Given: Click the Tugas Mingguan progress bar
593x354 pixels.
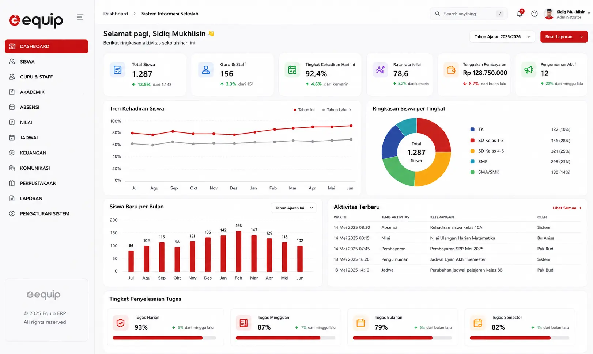Looking at the screenshot, I should [x=286, y=338].
